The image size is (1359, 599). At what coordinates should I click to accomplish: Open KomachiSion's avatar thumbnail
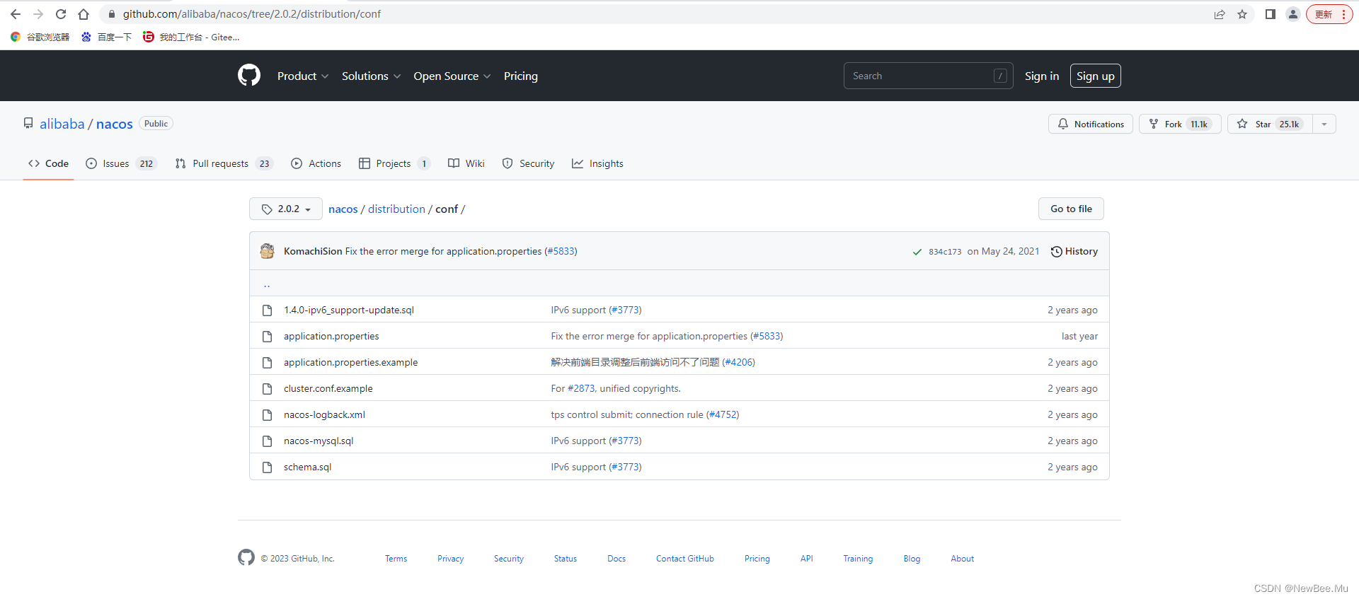267,251
